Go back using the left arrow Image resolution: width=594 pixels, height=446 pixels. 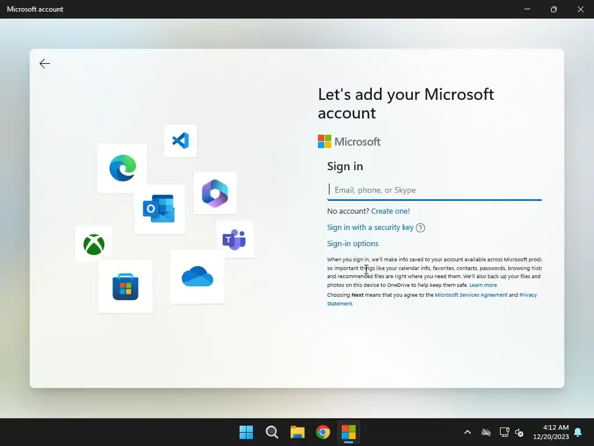(x=45, y=63)
